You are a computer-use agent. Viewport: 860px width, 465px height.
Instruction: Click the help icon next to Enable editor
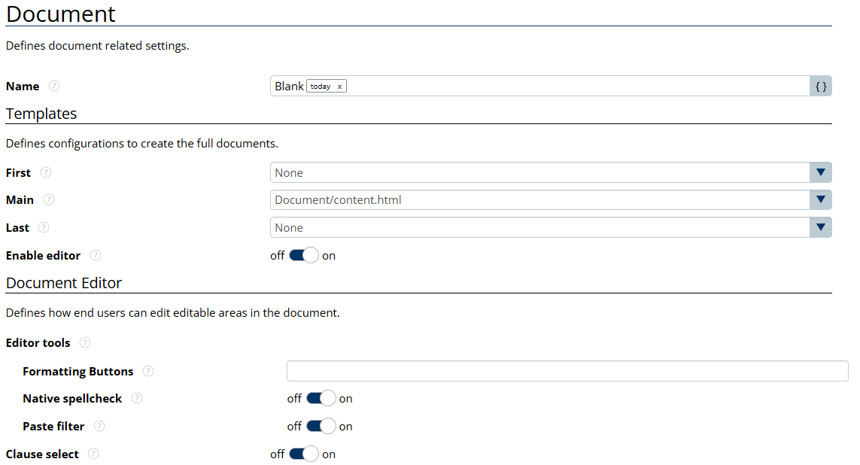[x=95, y=255]
